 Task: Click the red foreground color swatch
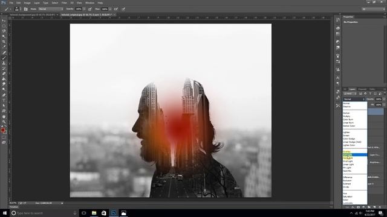[x=2, y=130]
